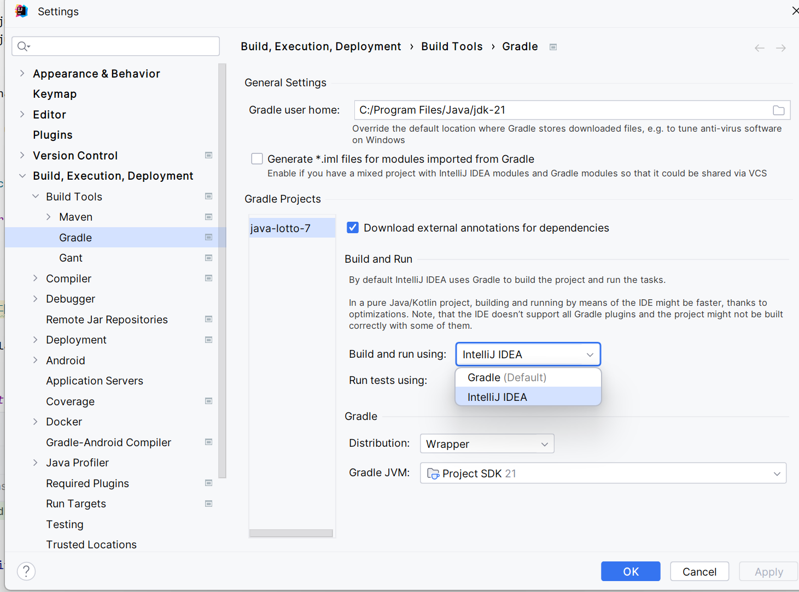Expand the Appearance & Behavior tree node
The width and height of the screenshot is (799, 592).
(22, 73)
